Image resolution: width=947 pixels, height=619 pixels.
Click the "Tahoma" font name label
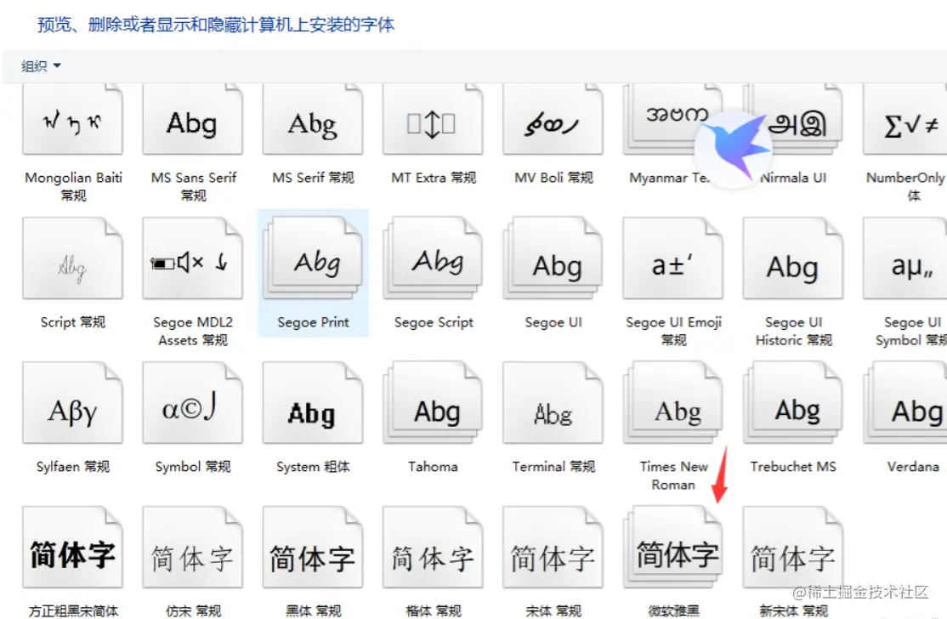pyautogui.click(x=433, y=467)
